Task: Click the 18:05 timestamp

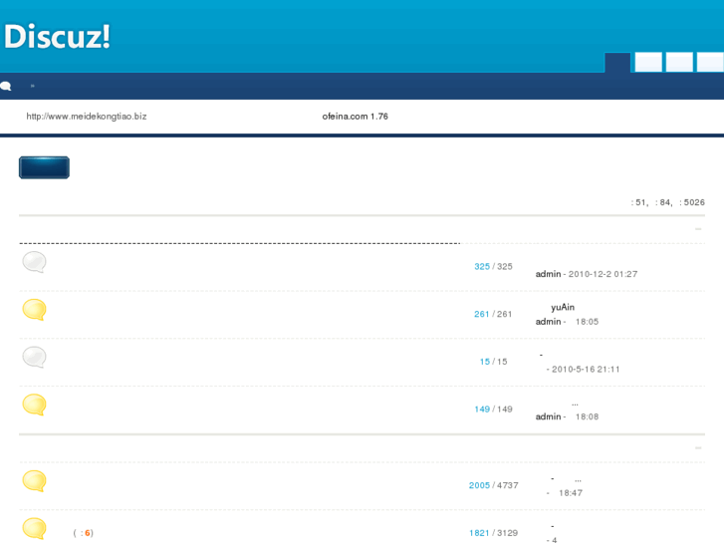Action: pyautogui.click(x=587, y=322)
